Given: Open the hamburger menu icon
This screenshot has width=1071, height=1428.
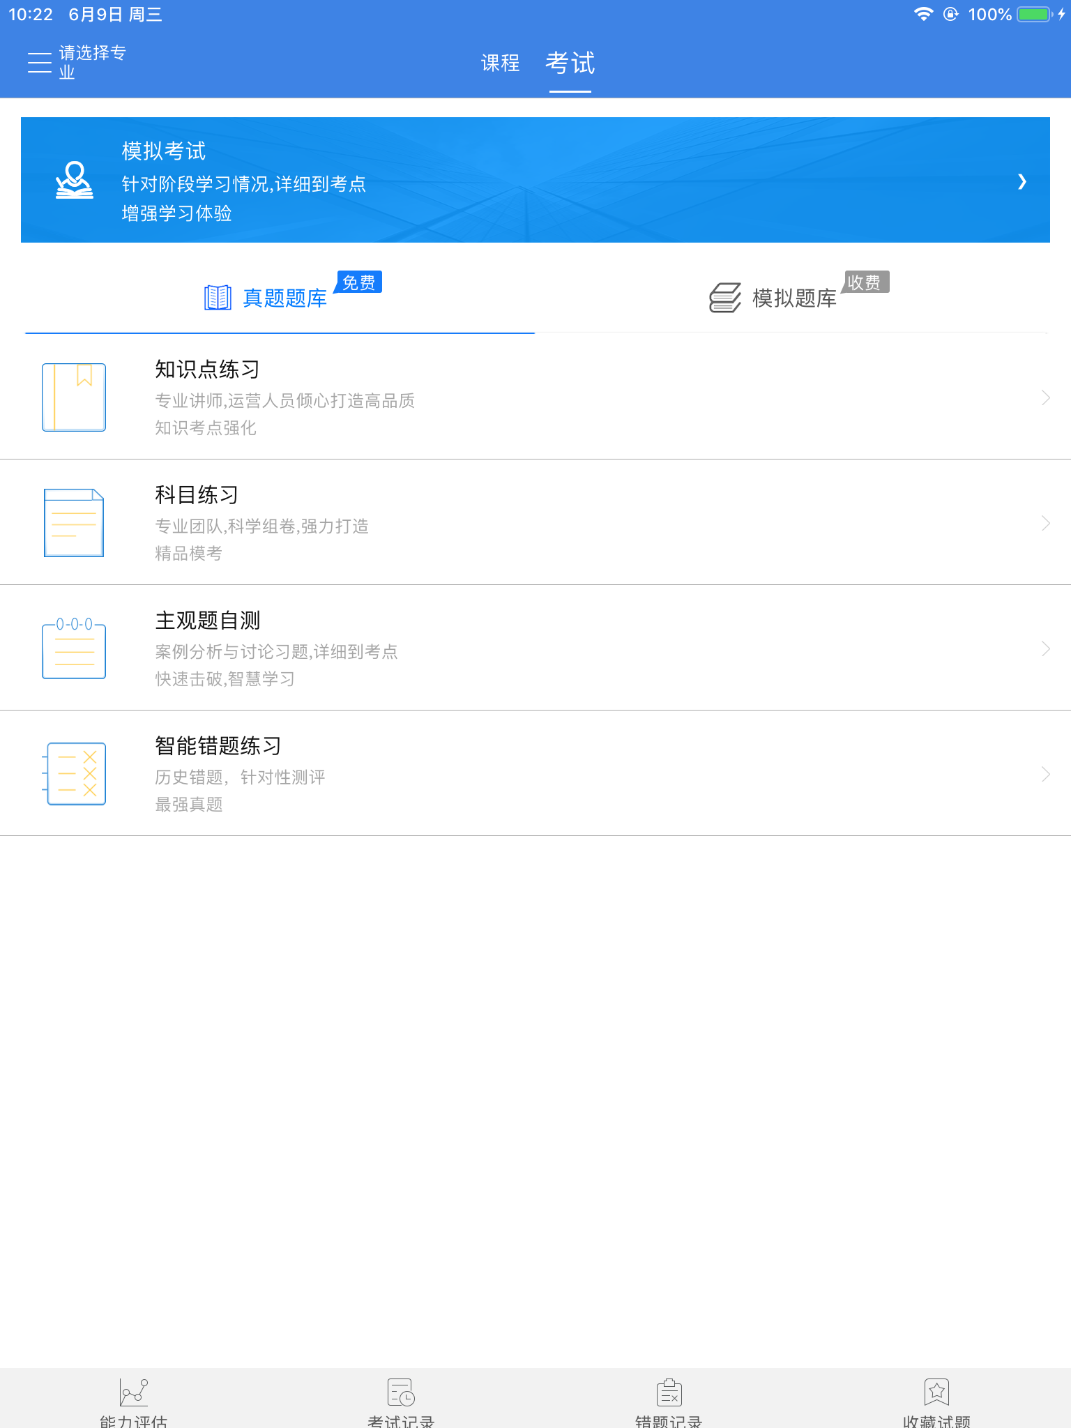Looking at the screenshot, I should point(40,63).
